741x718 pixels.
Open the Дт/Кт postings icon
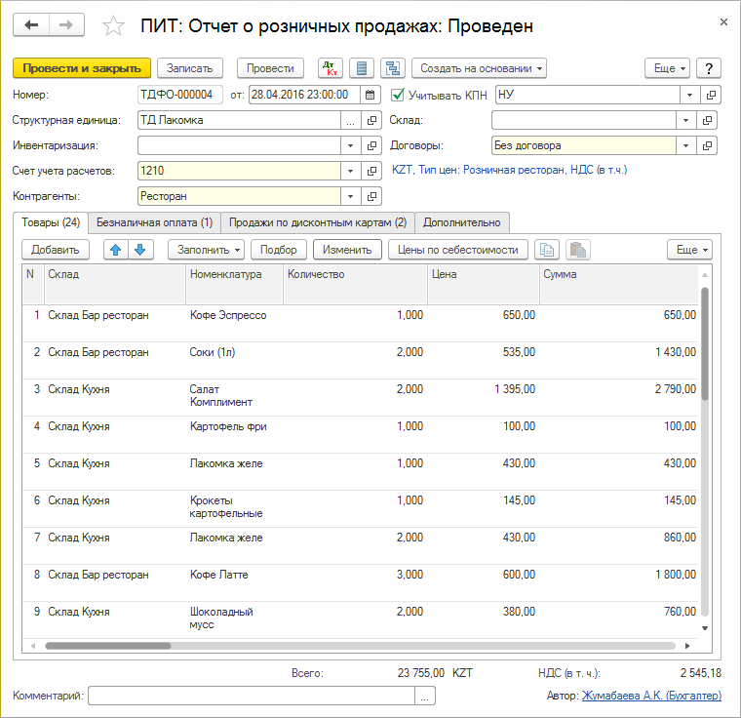(x=331, y=68)
